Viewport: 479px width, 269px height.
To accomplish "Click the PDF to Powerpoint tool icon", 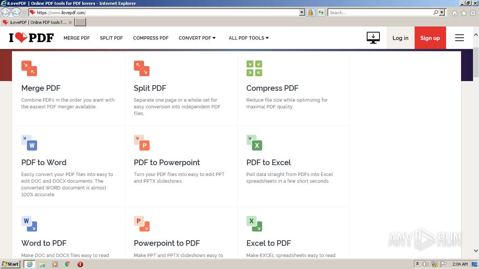I will coord(141,143).
